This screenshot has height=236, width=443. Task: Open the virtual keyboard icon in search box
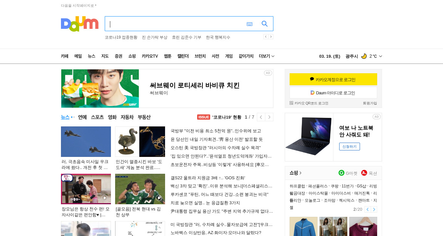tap(249, 24)
